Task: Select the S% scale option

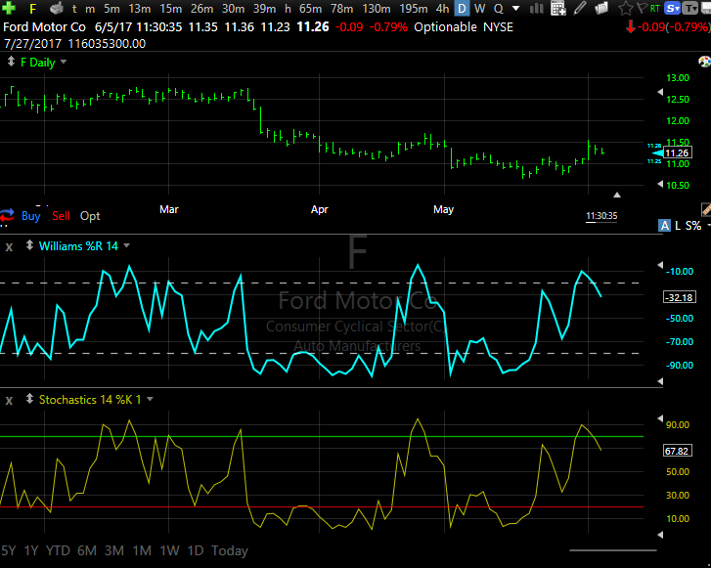Action: 692,225
